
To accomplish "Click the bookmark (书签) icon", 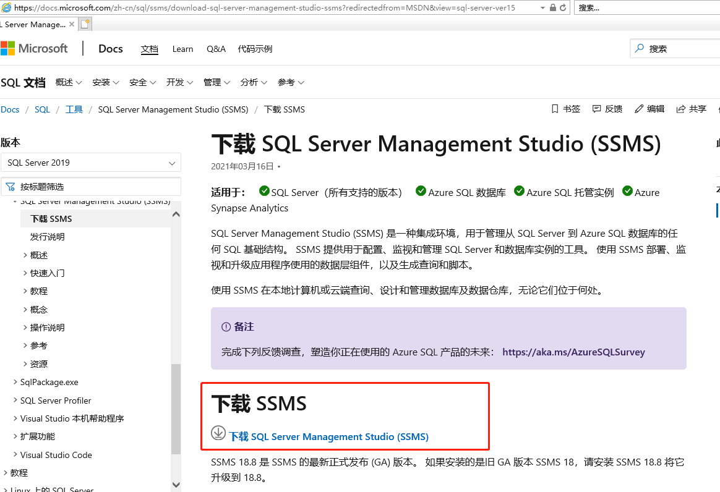I will tap(555, 109).
